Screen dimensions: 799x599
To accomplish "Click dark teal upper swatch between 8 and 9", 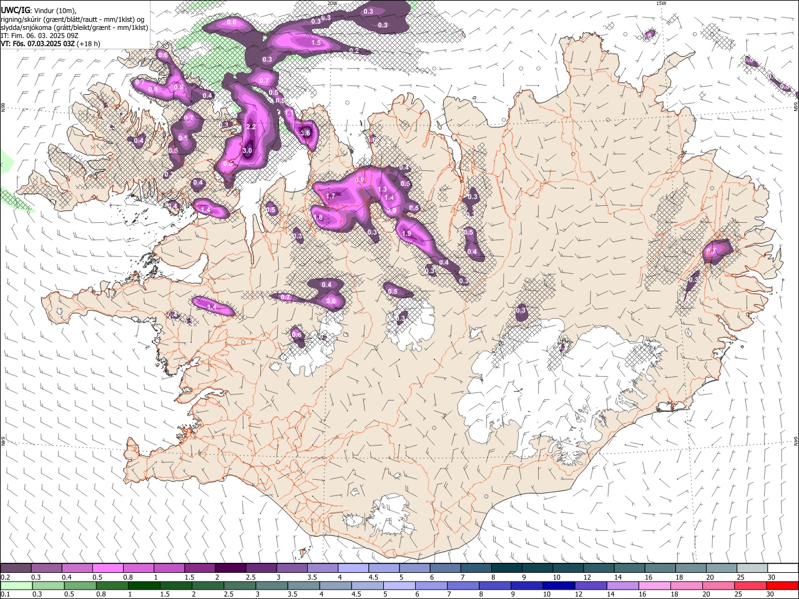I will [506, 568].
